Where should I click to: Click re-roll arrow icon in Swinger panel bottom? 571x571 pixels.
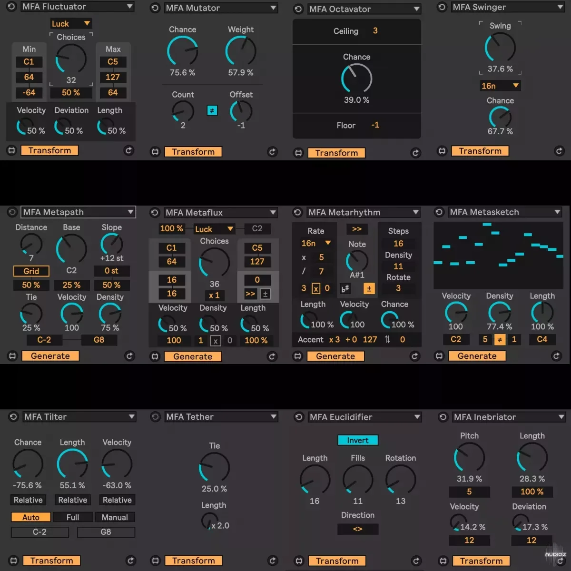(x=559, y=151)
